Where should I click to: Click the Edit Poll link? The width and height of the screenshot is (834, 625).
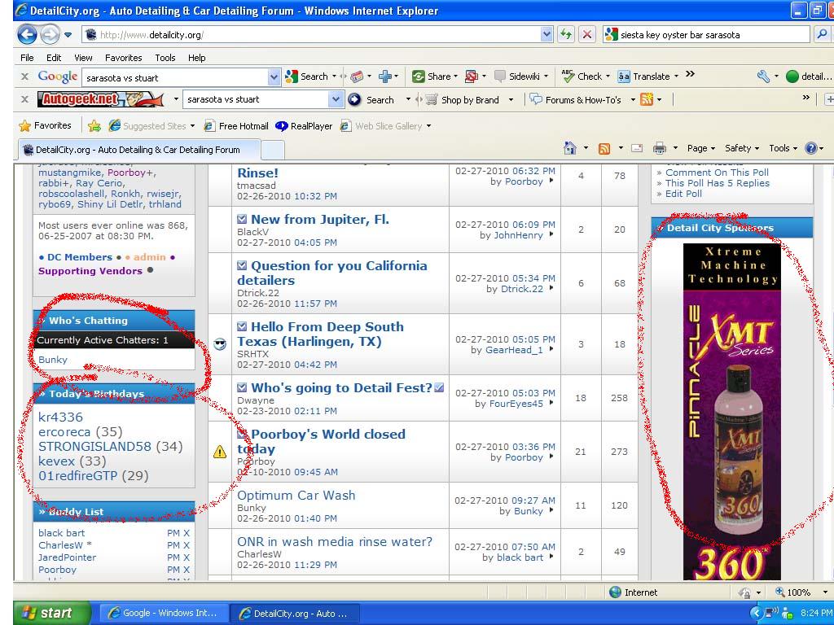683,194
